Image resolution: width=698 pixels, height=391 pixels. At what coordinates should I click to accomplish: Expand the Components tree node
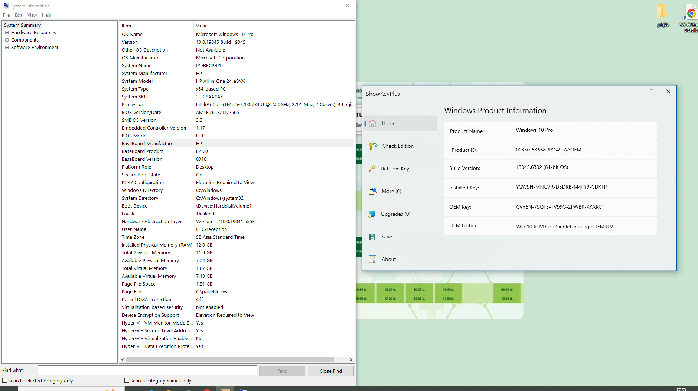pyautogui.click(x=7, y=40)
